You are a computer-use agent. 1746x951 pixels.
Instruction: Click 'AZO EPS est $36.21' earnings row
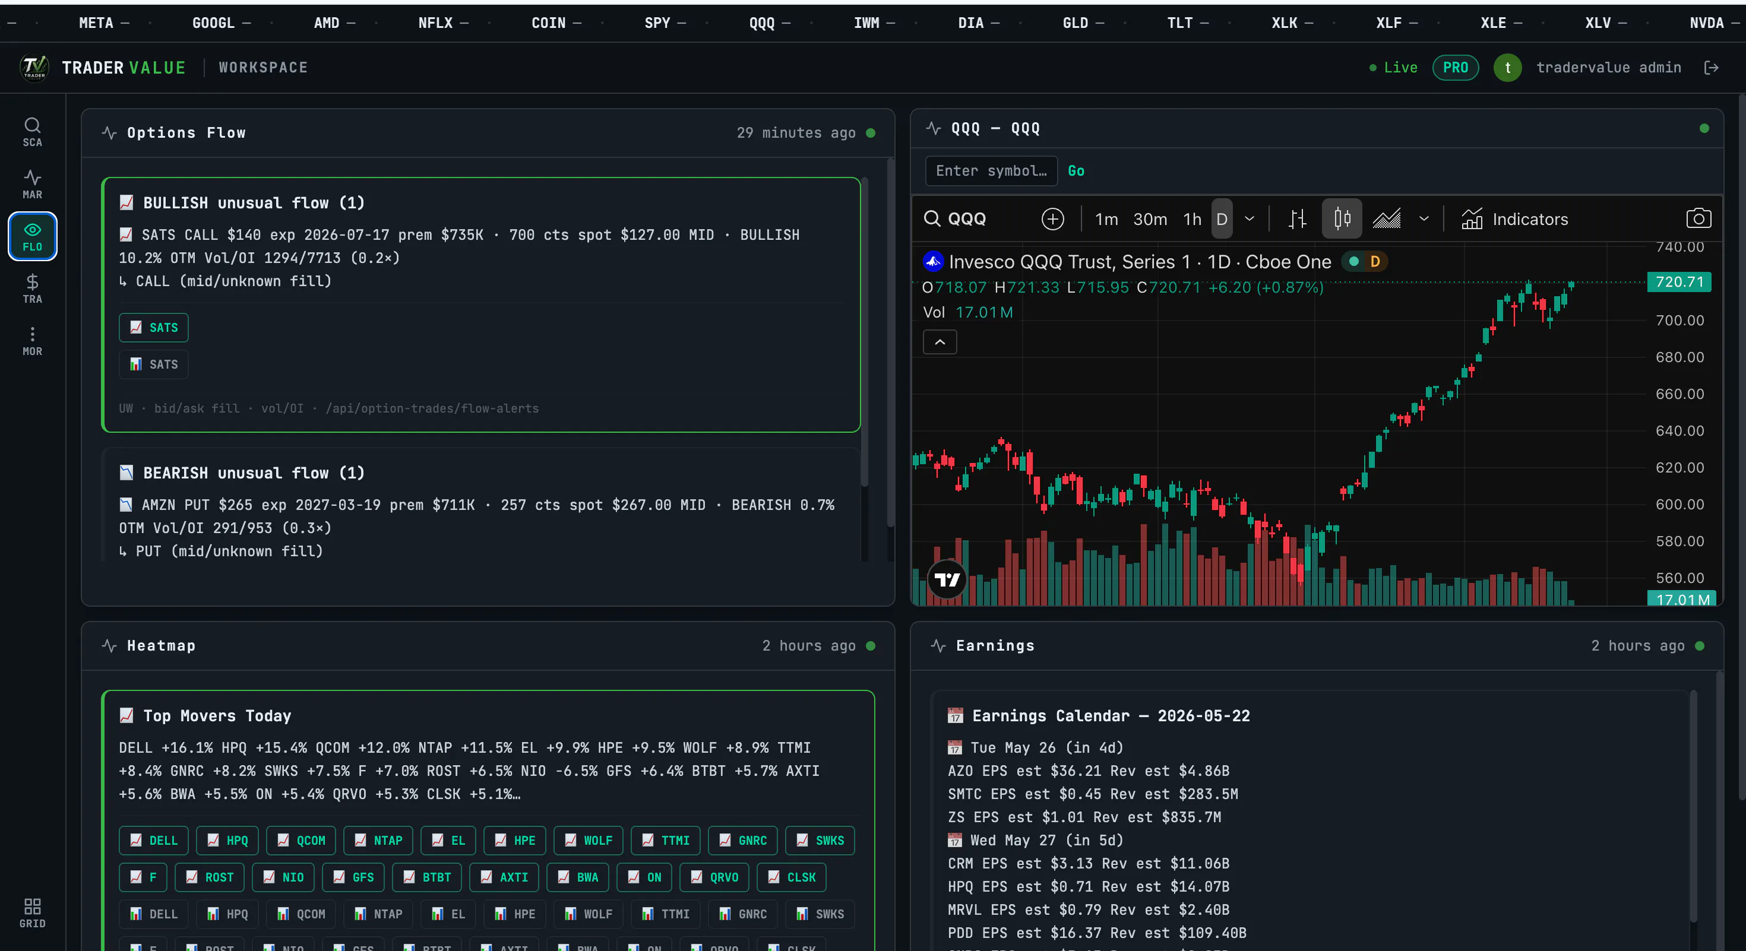point(1089,771)
